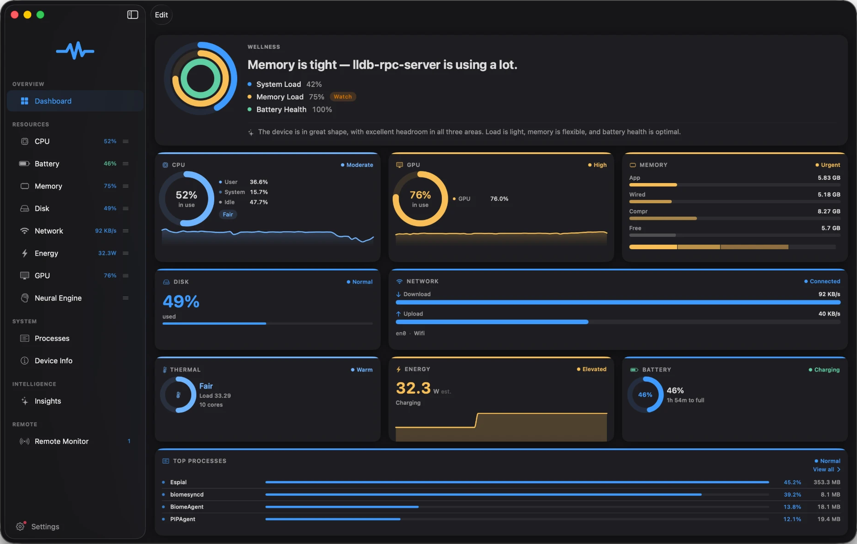Click the Upload speed bar
The width and height of the screenshot is (857, 544).
coord(618,322)
